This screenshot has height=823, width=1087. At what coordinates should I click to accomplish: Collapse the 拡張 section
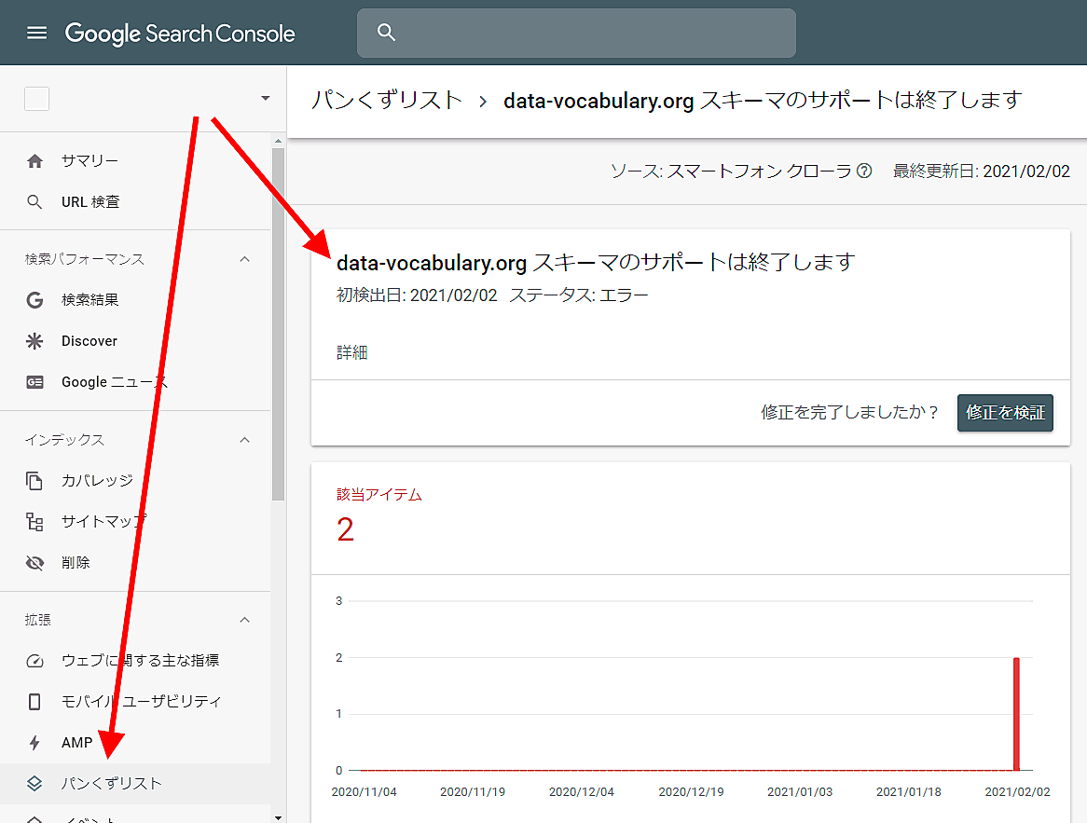click(245, 620)
